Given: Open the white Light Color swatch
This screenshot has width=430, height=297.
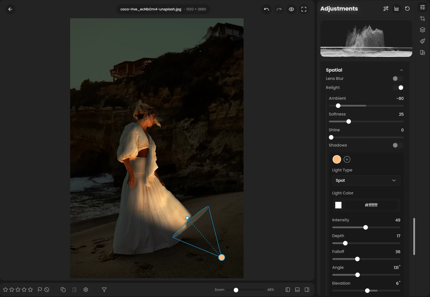Looking at the screenshot, I should tap(338, 205).
